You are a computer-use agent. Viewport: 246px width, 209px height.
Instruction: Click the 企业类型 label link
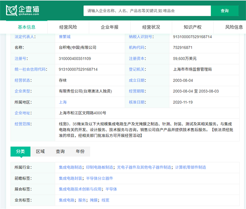[x=22, y=91]
